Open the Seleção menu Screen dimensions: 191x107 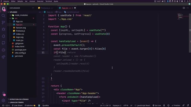[x=20, y=1]
